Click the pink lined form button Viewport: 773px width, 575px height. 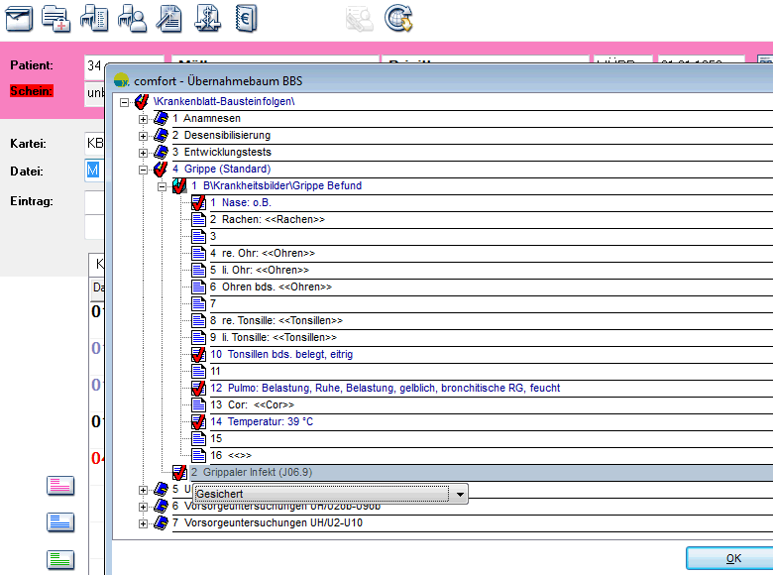pyautogui.click(x=60, y=485)
